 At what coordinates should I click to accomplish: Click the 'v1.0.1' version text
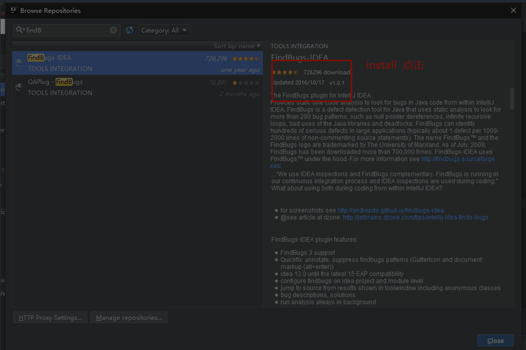click(337, 83)
